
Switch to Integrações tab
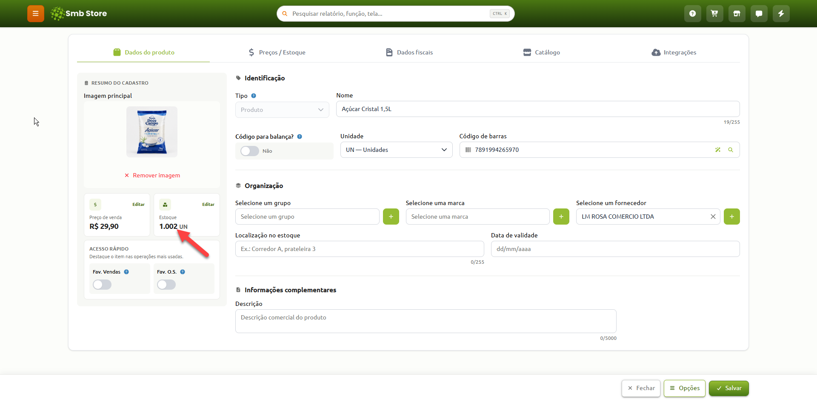[674, 52]
